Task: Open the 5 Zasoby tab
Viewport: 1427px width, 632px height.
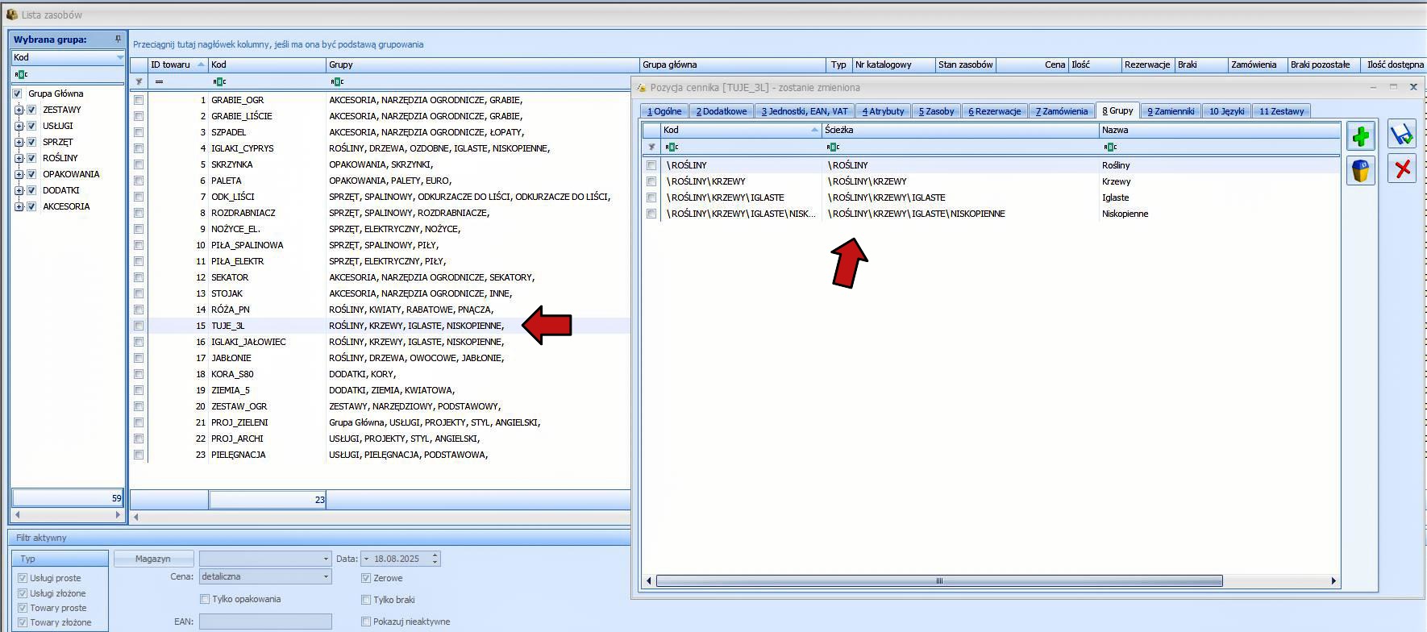Action: coord(936,111)
